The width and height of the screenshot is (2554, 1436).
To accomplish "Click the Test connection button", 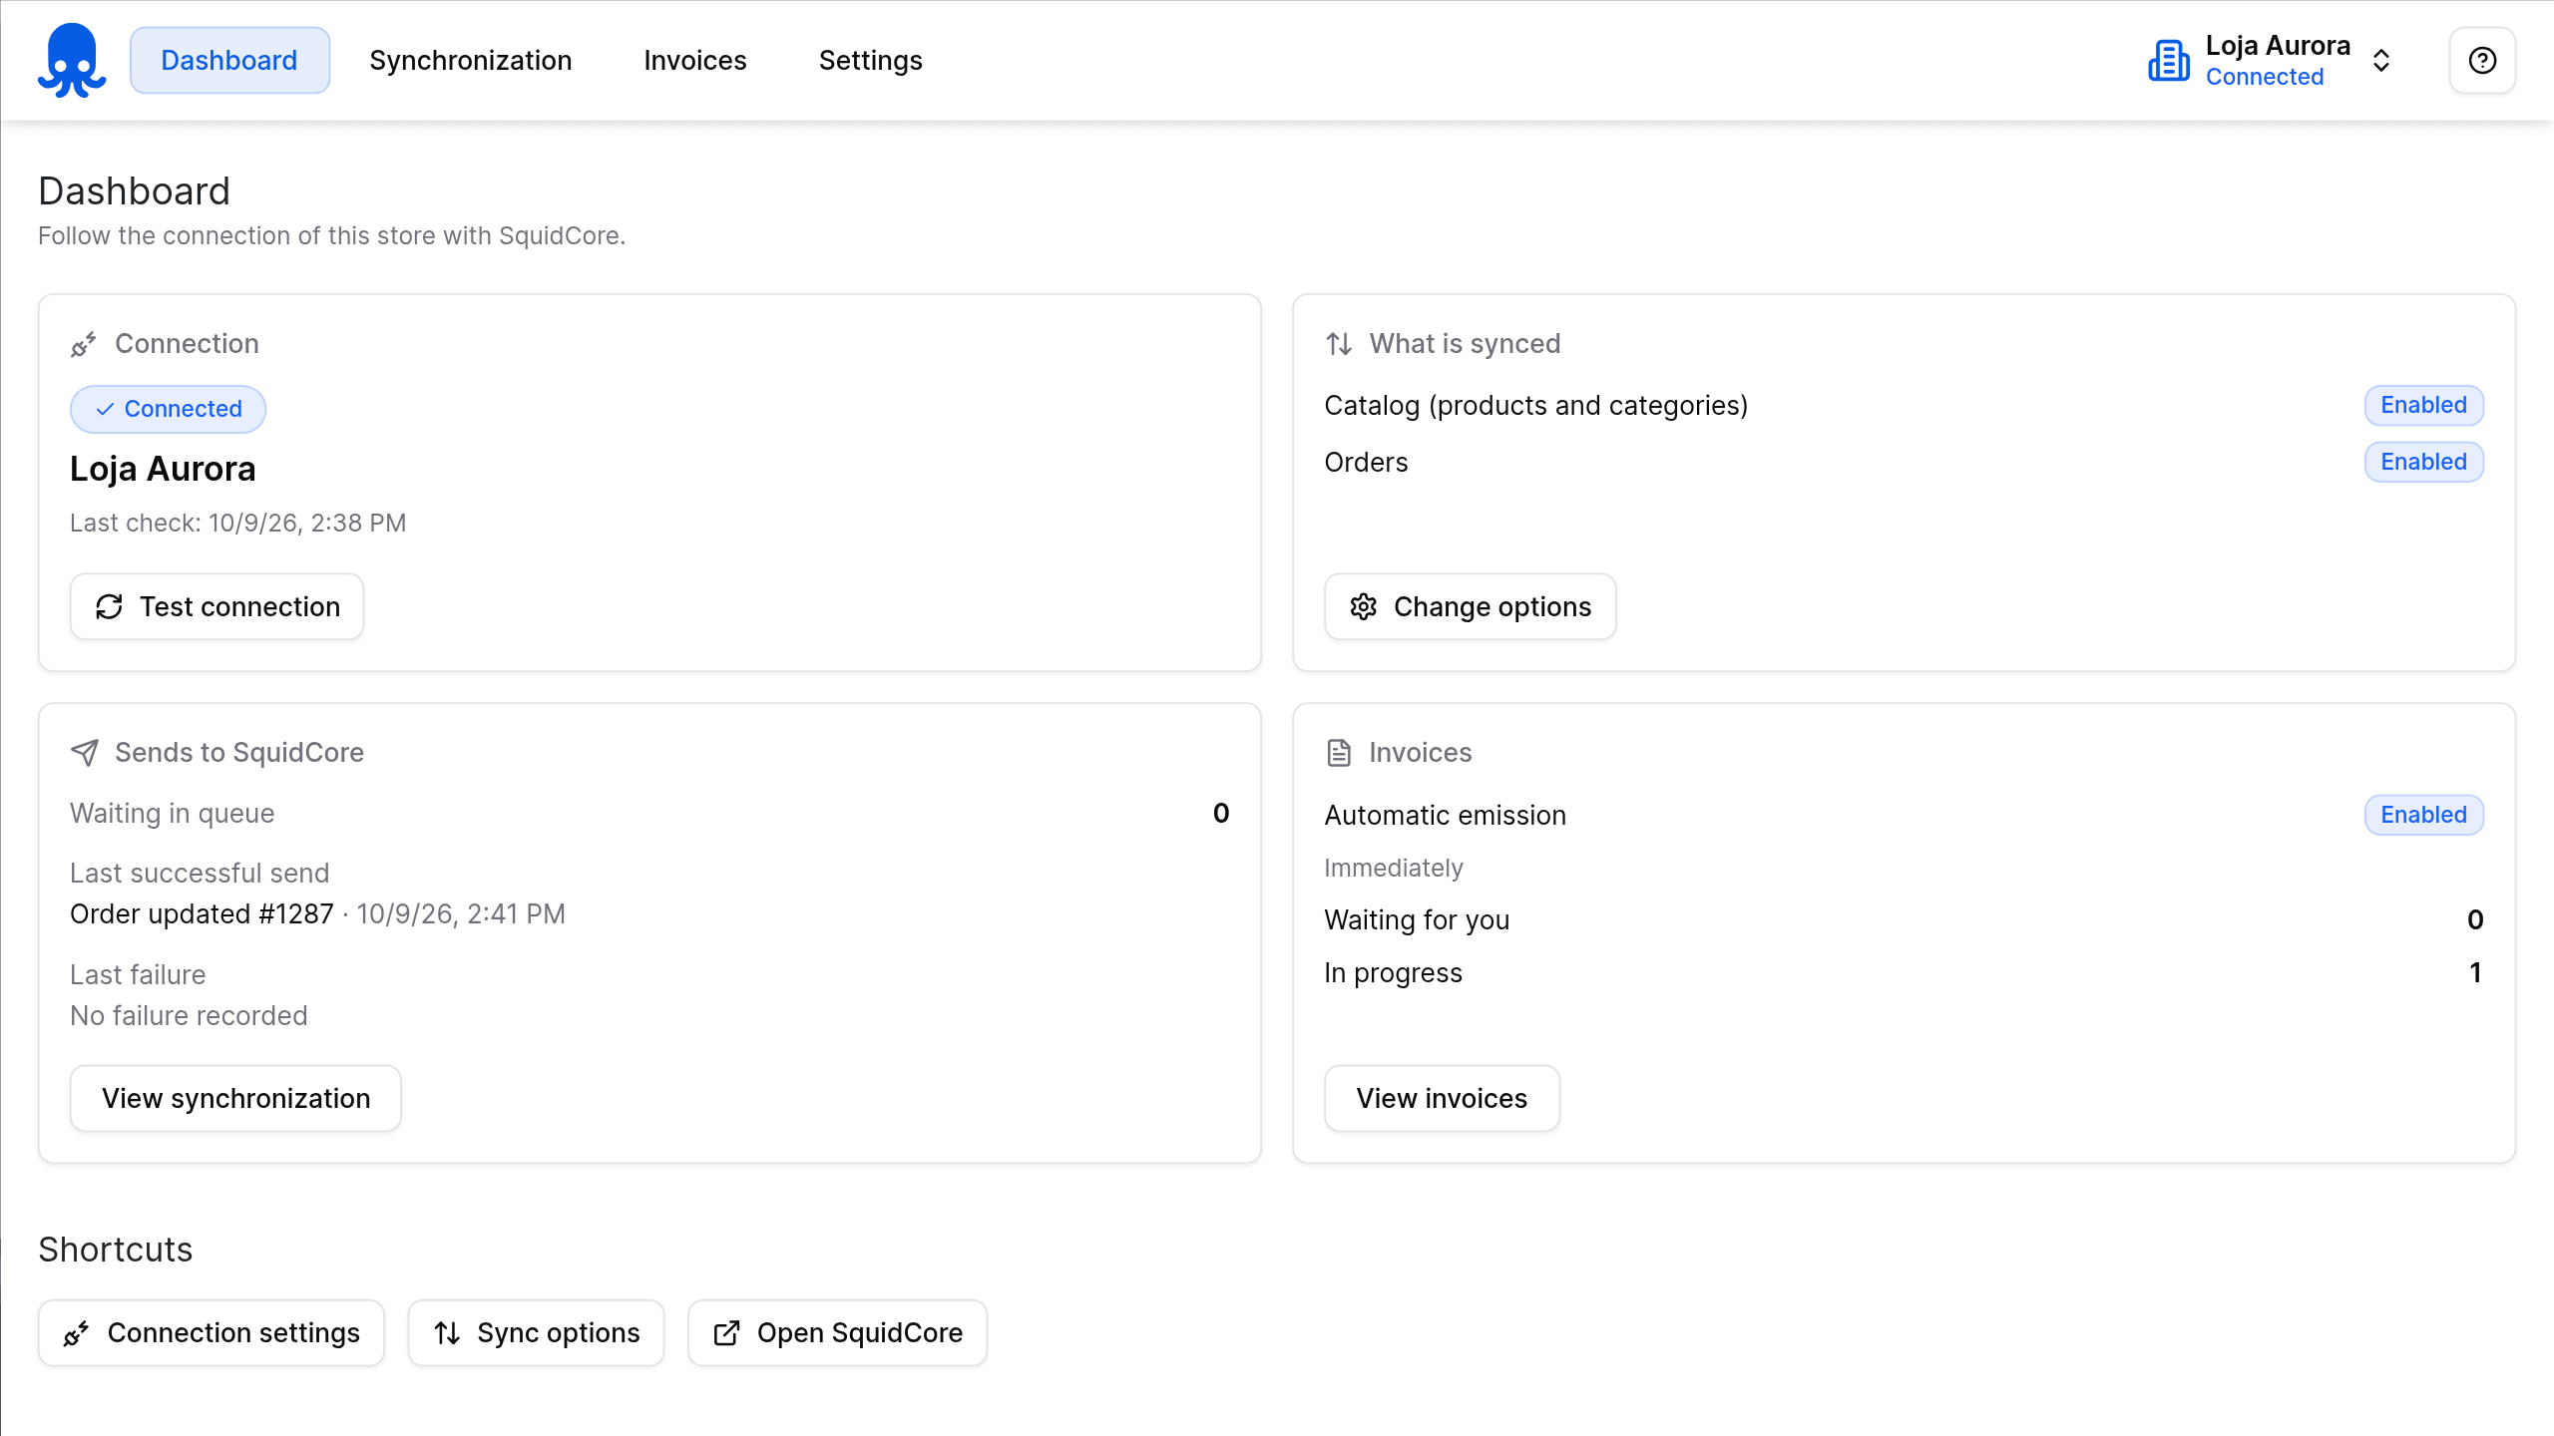I will click(217, 606).
